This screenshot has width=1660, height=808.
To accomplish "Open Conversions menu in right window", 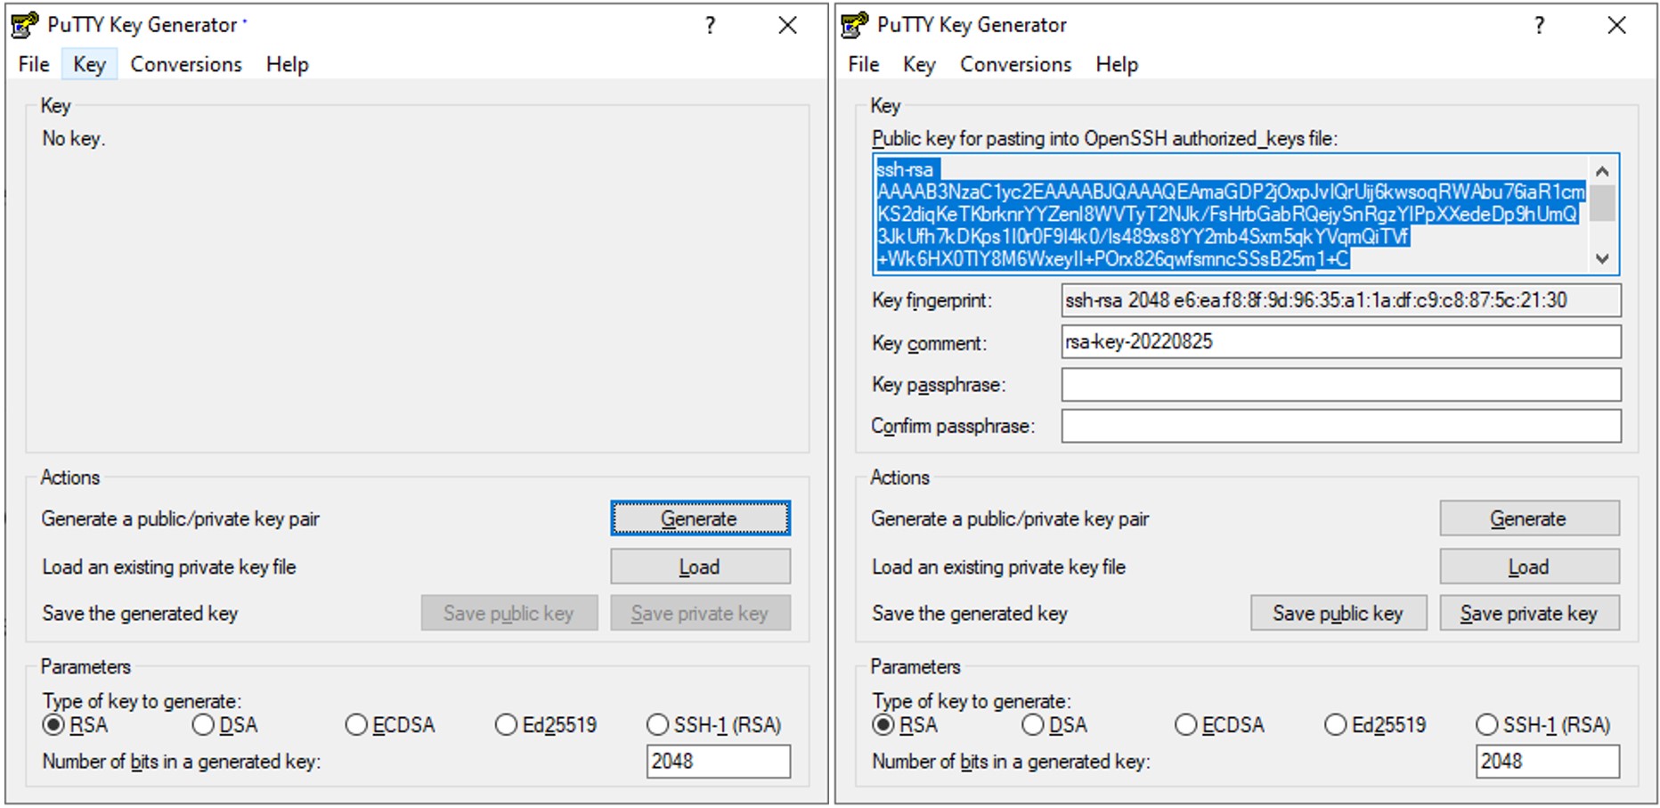I will [1015, 64].
